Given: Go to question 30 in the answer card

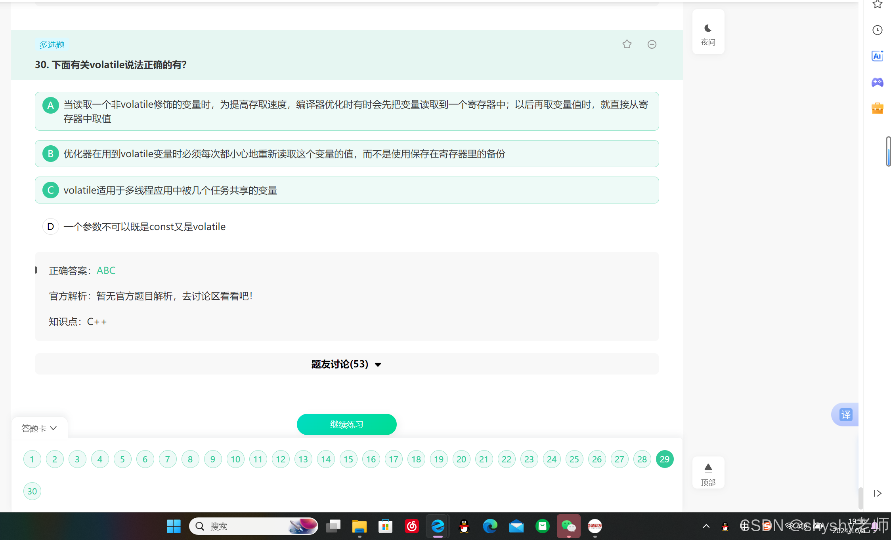Looking at the screenshot, I should click(32, 491).
